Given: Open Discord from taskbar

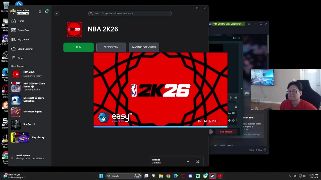Looking at the screenshot, I should [x=190, y=176].
